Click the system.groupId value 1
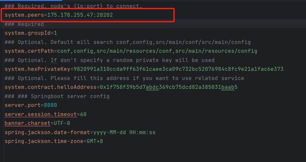The height and width of the screenshot is (162, 306). coord(55,33)
